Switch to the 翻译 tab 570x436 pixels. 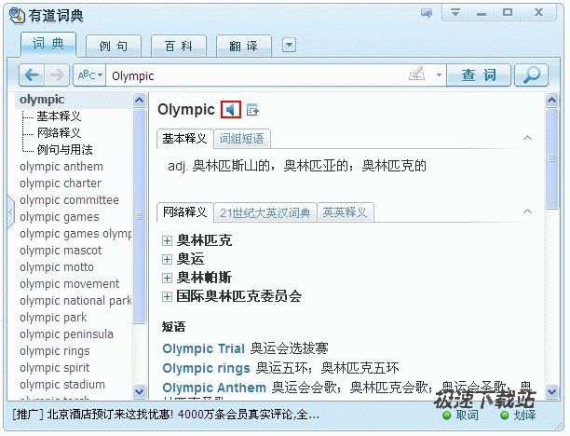pyautogui.click(x=244, y=46)
